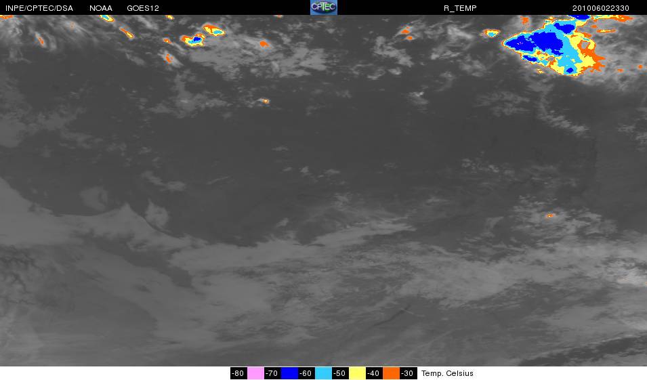Click the -80 legend value
The height and width of the screenshot is (380, 647).
tap(238, 373)
